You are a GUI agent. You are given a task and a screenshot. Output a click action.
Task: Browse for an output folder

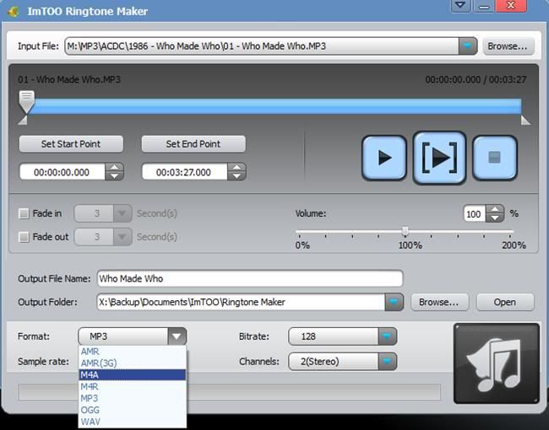pyautogui.click(x=439, y=302)
